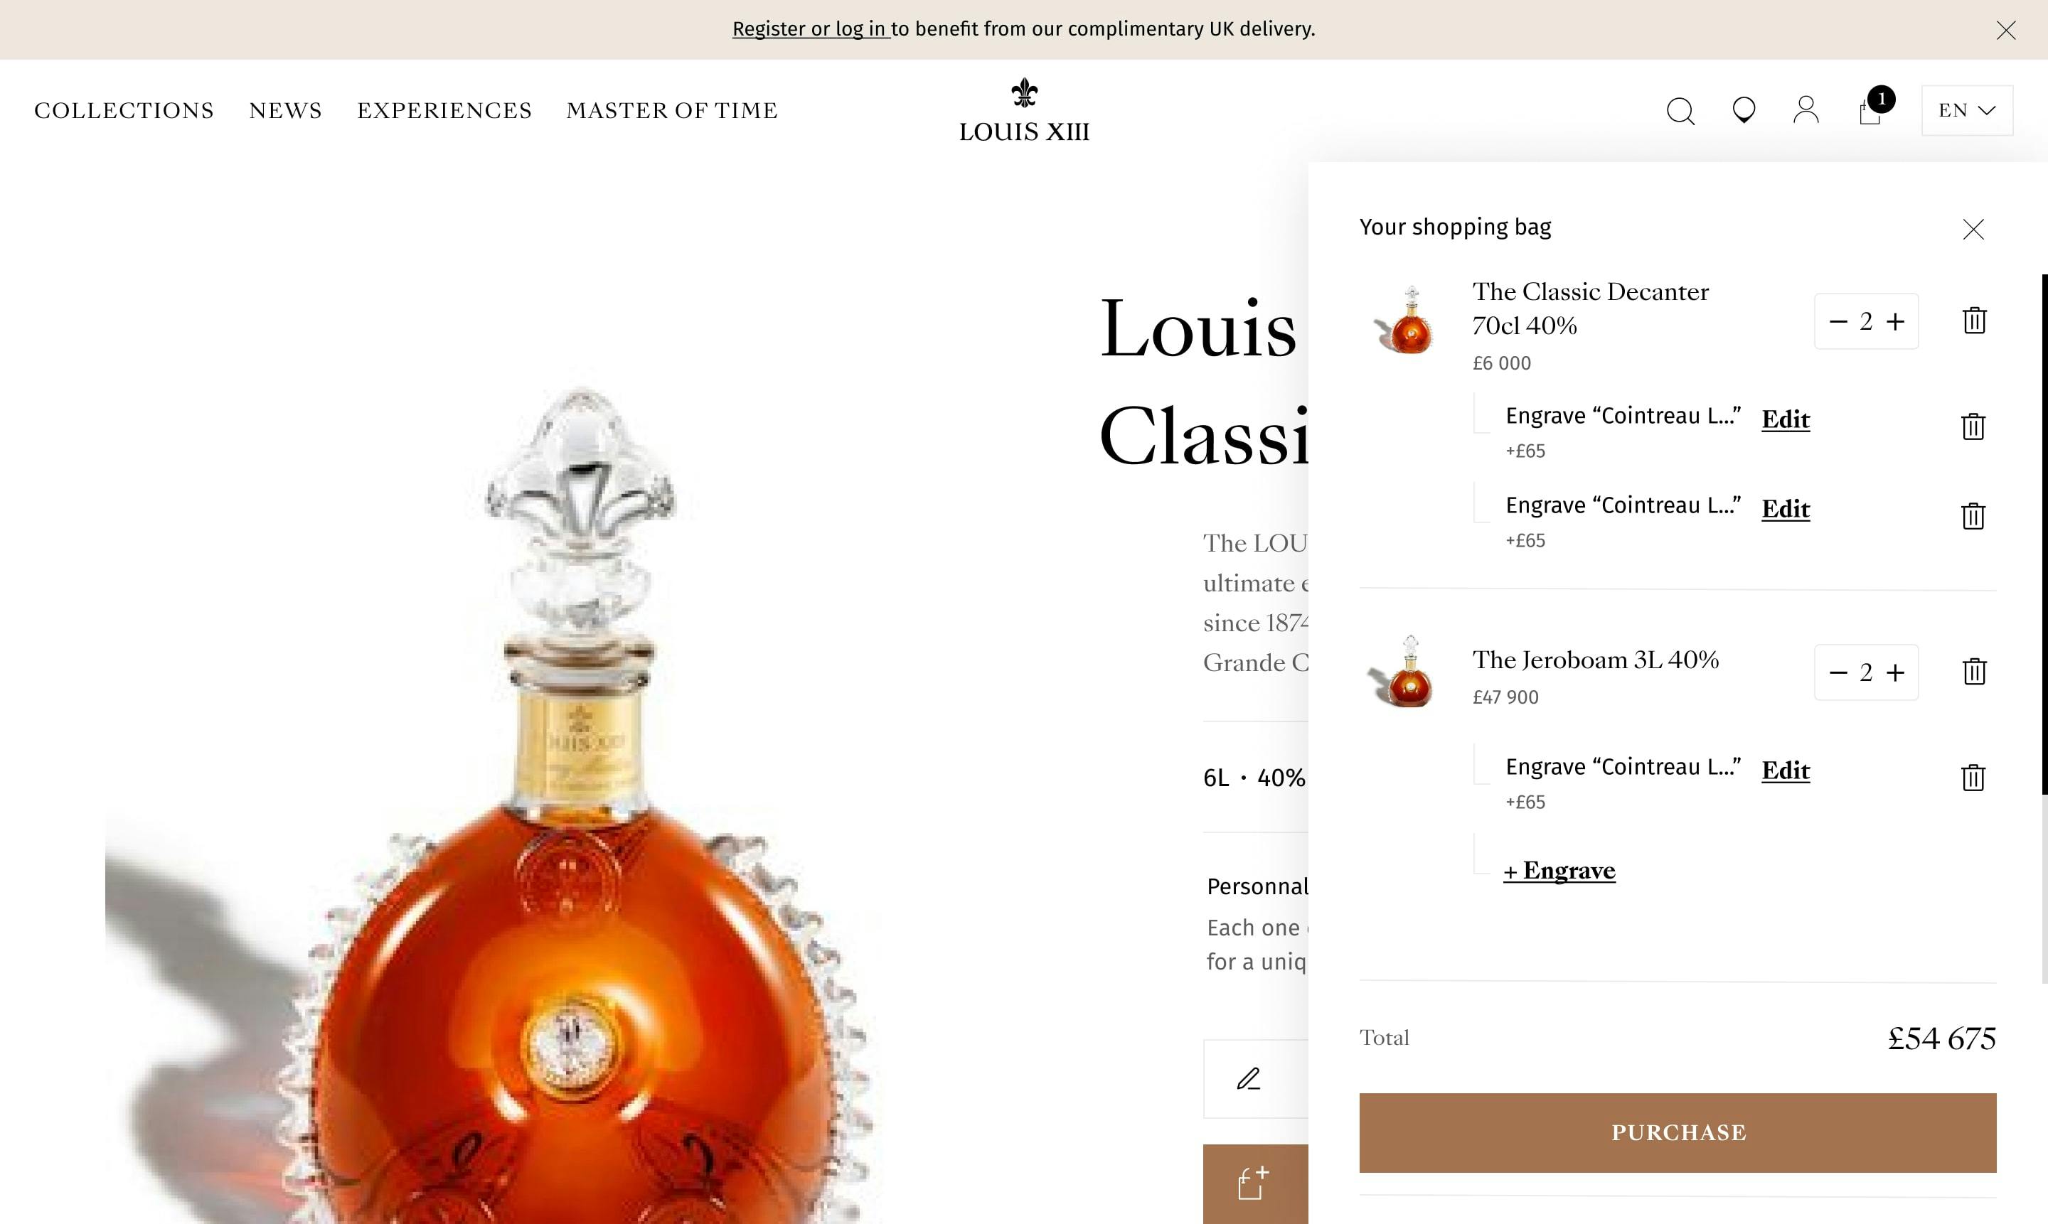Click the shopping bag panel scrollbar
2048x1224 pixels.
click(x=2044, y=535)
